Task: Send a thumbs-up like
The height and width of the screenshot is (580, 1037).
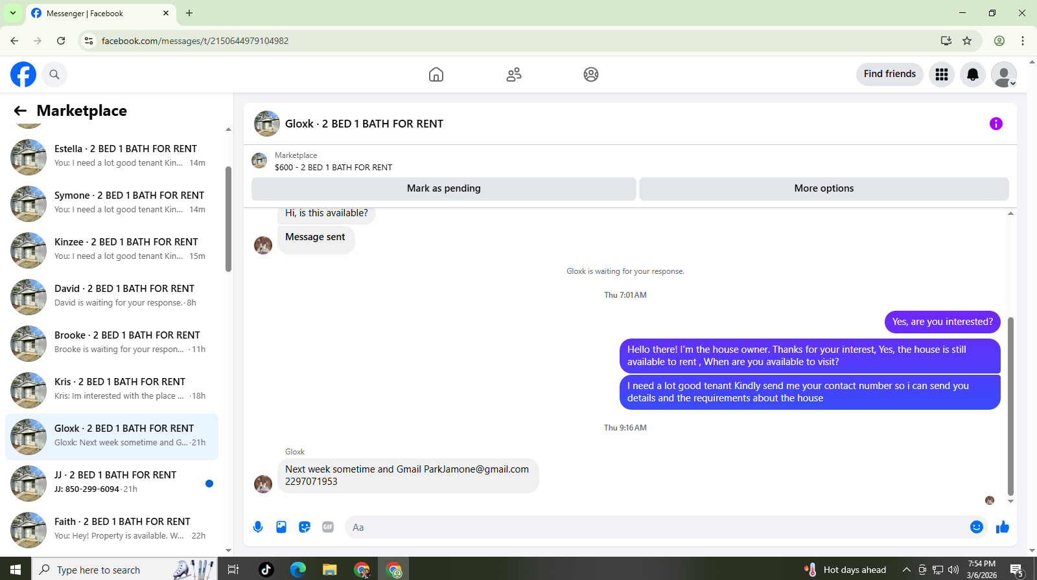Action: [x=1003, y=527]
